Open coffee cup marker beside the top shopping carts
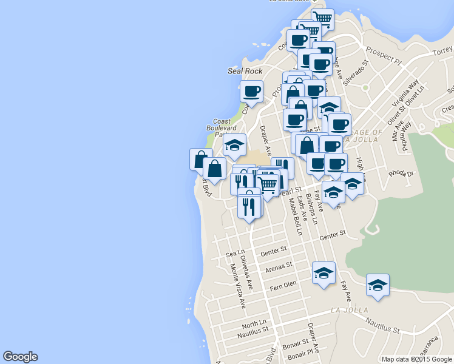Viewport: 454px width, 364px height. tap(298, 40)
